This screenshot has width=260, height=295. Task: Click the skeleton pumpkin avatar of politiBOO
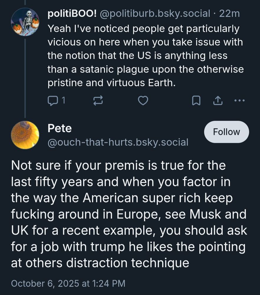pos(25,22)
